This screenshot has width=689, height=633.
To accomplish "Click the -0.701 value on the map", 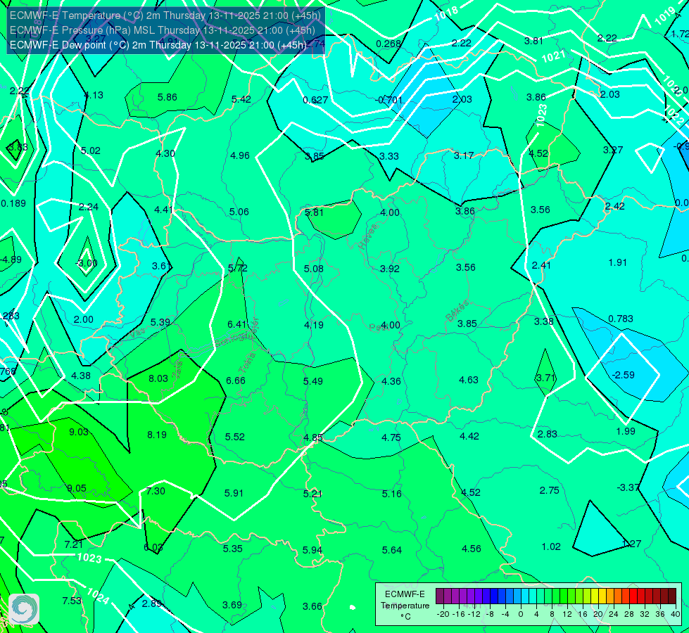I will tap(389, 100).
